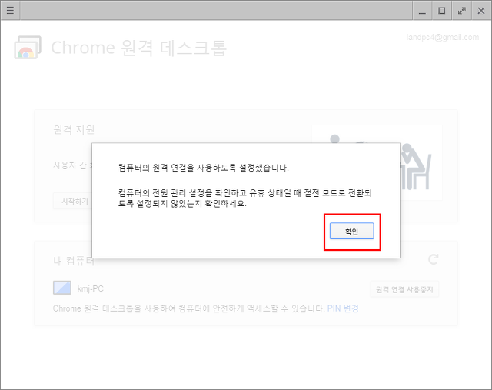Minimize the Chrome Remote Desktop window
The width and height of the screenshot is (492, 390).
pyautogui.click(x=422, y=11)
